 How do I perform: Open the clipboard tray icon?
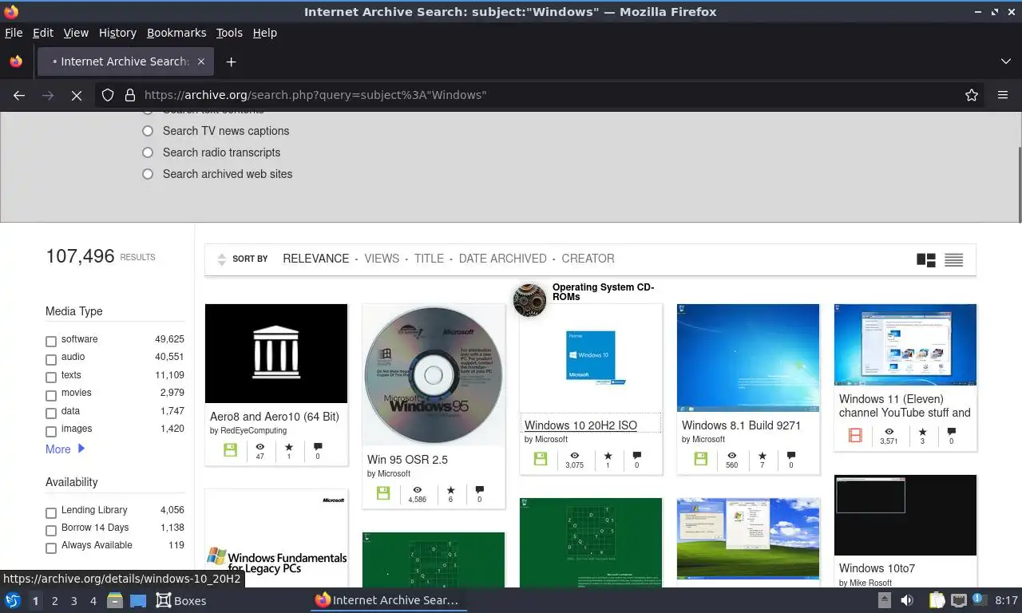click(x=937, y=600)
